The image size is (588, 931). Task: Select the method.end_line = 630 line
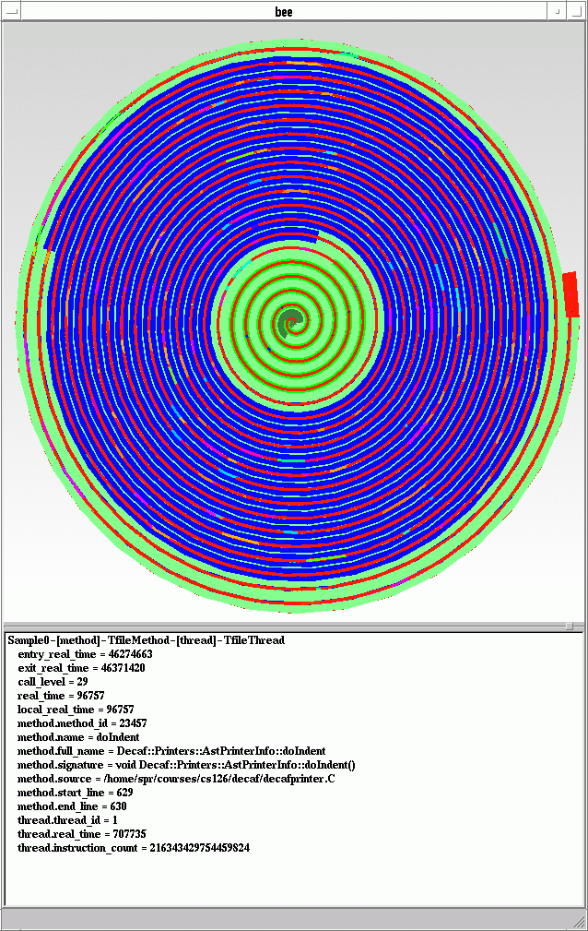72,806
